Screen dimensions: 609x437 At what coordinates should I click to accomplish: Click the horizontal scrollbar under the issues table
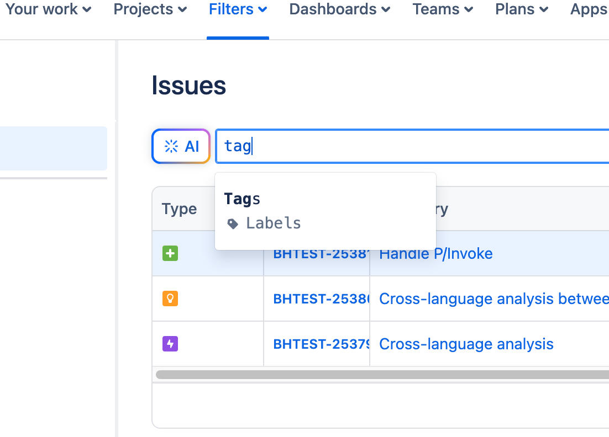pos(381,375)
